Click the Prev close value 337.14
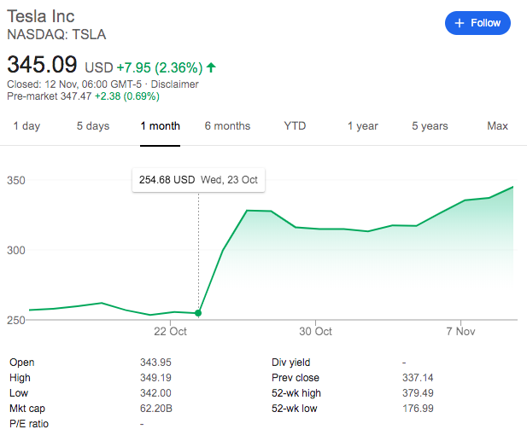Image resolution: width=527 pixels, height=441 pixels. click(x=418, y=378)
